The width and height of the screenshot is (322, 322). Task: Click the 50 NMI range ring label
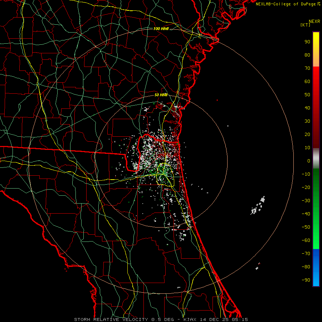point(161,95)
